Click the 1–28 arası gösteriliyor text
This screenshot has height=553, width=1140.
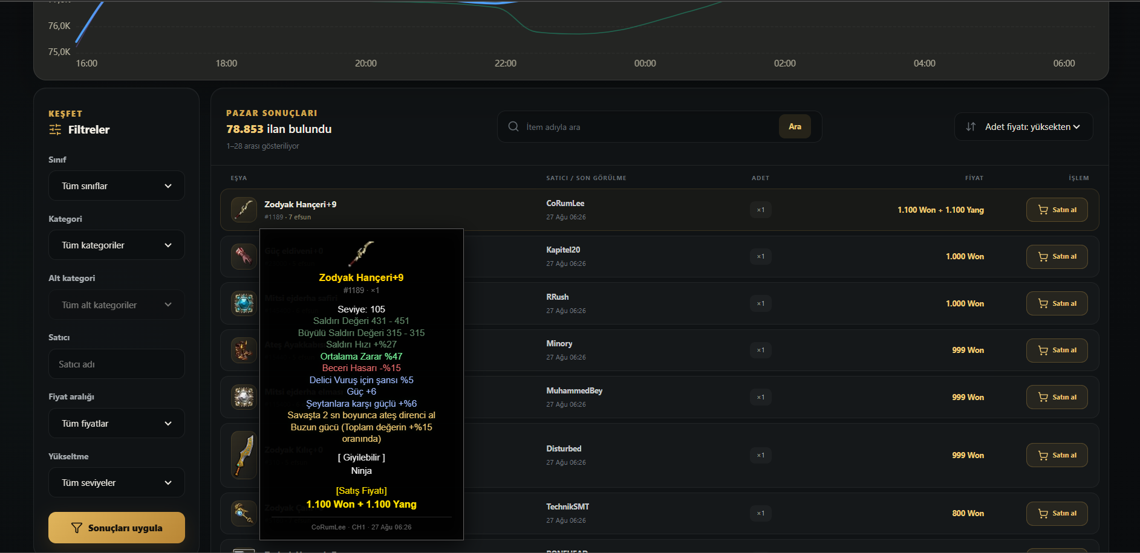(262, 146)
